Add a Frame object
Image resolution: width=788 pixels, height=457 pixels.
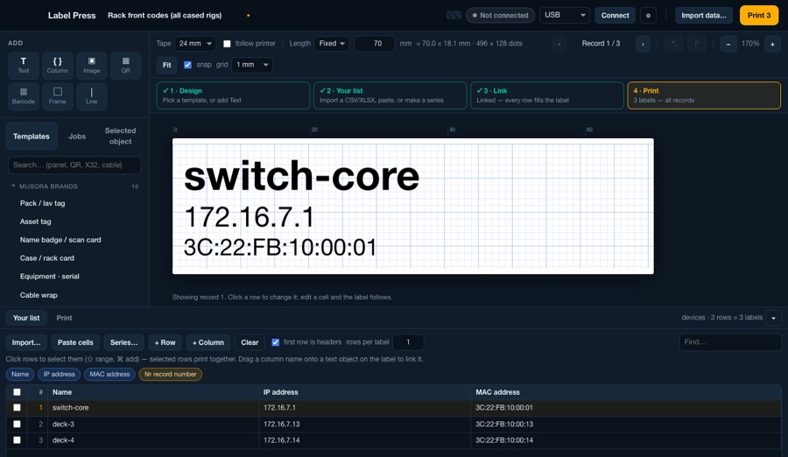tap(57, 96)
